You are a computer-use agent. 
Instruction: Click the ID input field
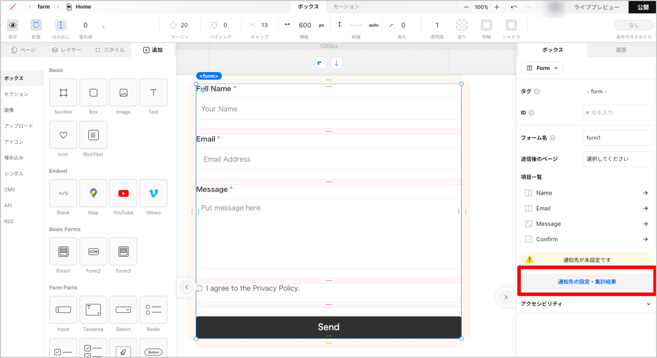pos(618,113)
